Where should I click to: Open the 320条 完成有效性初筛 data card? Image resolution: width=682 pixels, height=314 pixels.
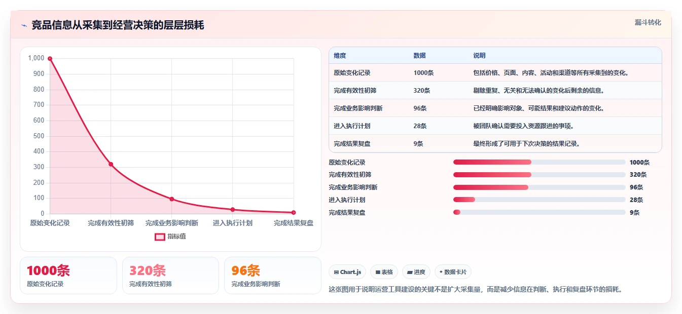[x=171, y=276]
